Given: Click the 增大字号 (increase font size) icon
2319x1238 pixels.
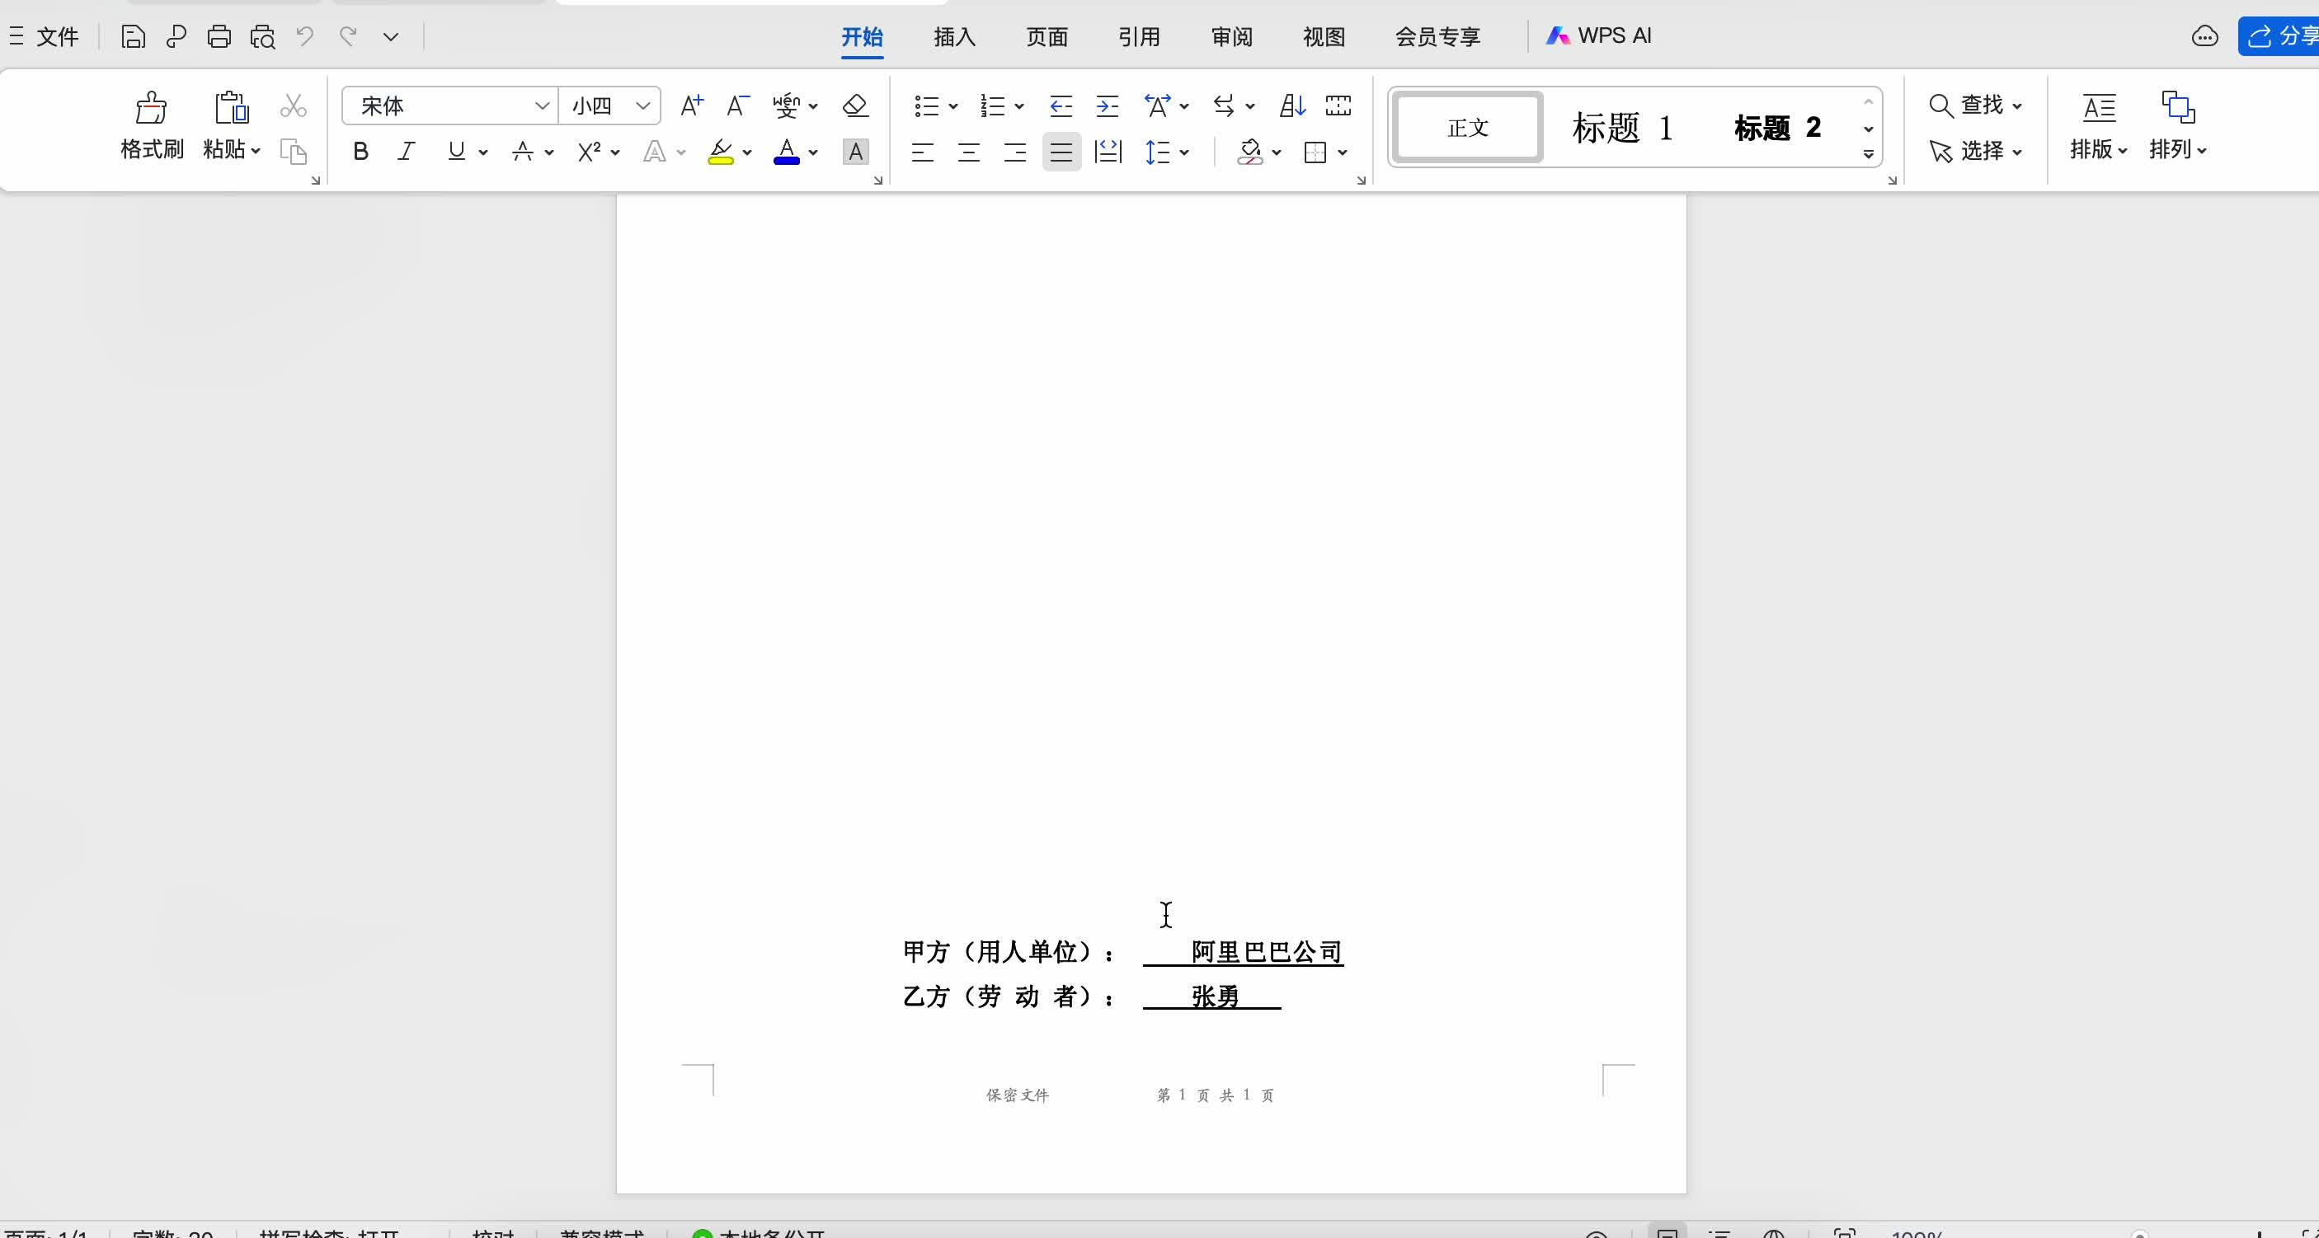Looking at the screenshot, I should [x=690, y=106].
